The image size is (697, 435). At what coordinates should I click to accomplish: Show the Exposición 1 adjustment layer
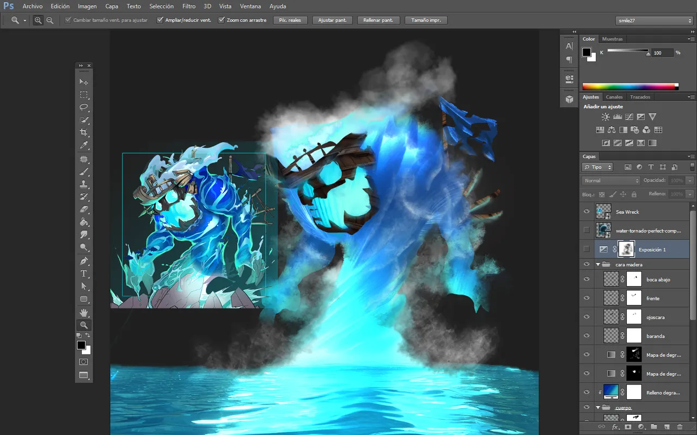[x=586, y=250]
